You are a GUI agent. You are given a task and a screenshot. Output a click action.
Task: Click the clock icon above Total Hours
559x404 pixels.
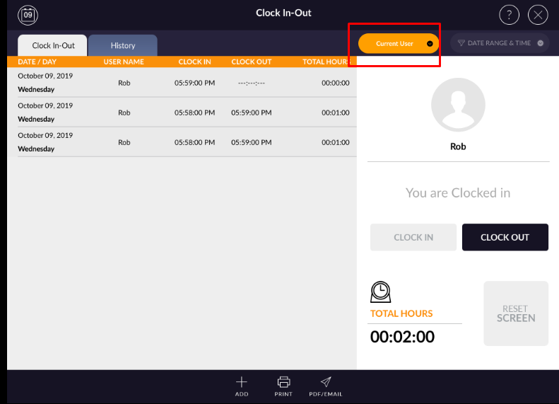pos(380,292)
